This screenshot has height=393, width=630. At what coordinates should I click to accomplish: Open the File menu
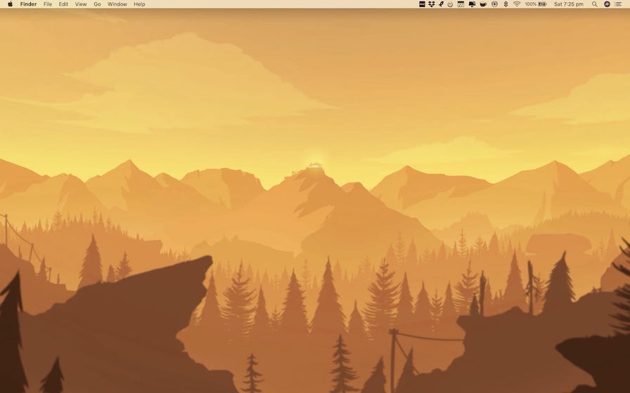(x=48, y=4)
